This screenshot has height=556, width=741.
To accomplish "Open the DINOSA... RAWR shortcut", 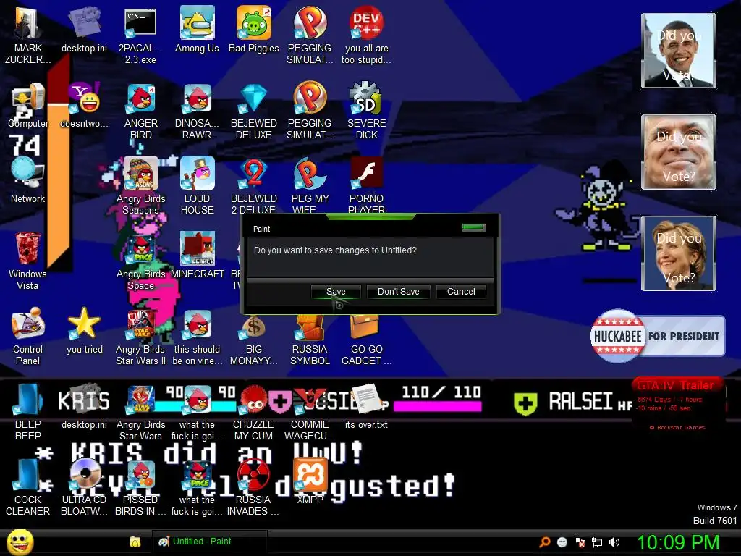I will [x=197, y=111].
